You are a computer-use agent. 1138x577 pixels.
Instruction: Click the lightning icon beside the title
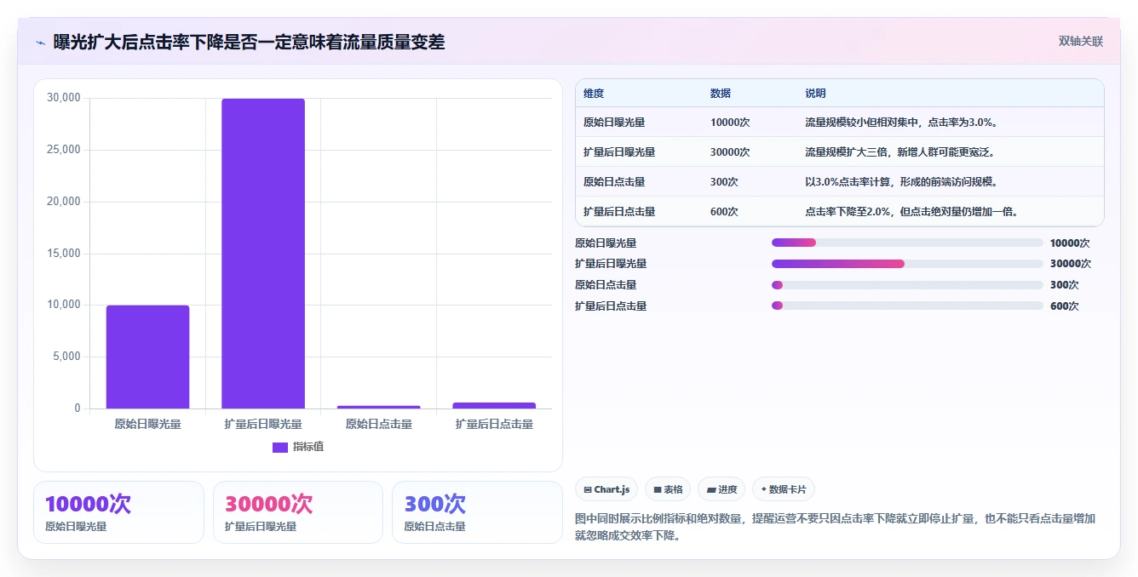[x=40, y=43]
